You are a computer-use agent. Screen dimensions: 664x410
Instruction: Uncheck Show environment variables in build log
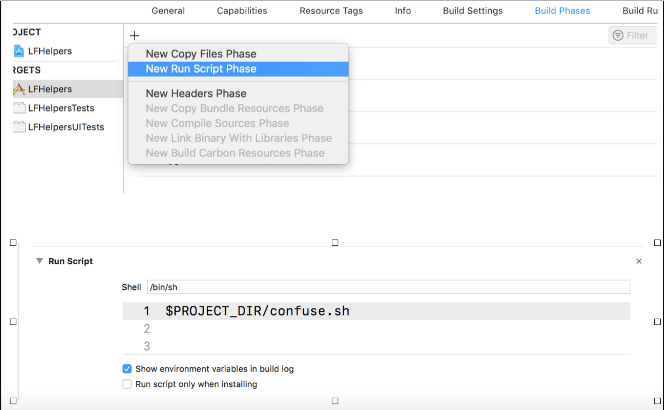[127, 369]
